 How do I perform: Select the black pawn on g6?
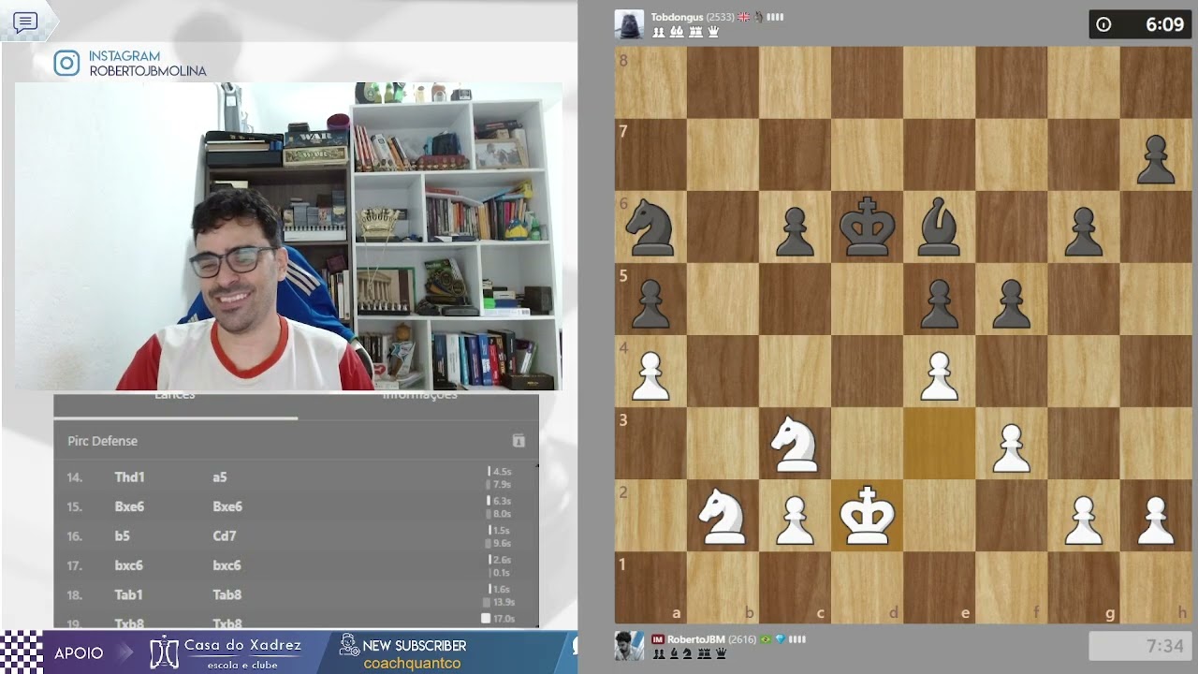1083,231
